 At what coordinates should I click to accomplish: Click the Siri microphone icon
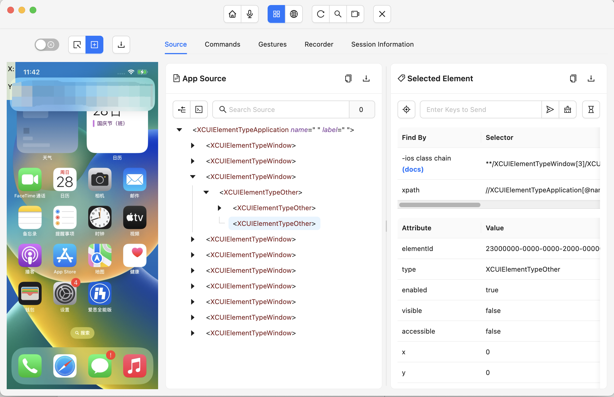pos(250,14)
